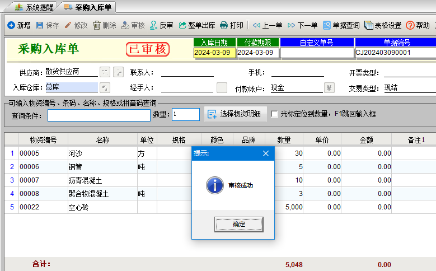Click the 帮助 (Help) icon

tap(410, 25)
